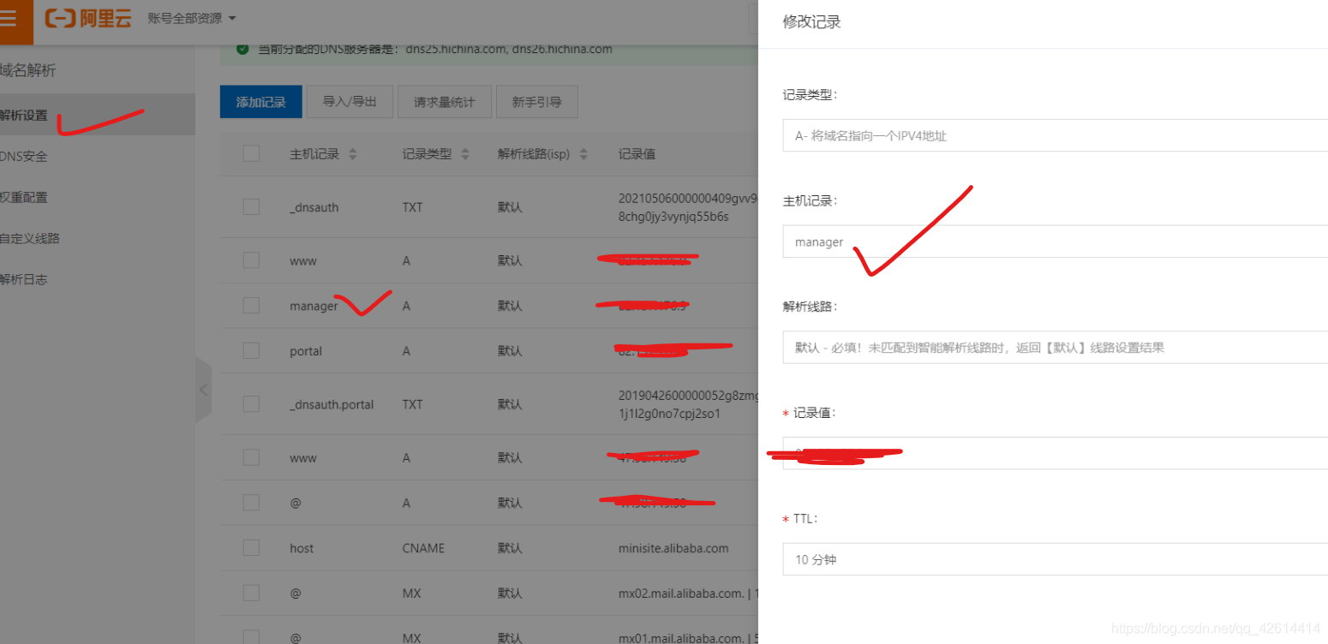Click the green DNS status check icon

coord(242,49)
